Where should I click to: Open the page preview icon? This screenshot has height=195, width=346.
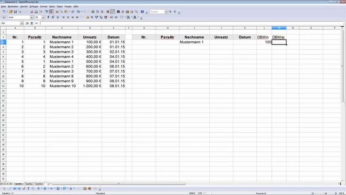coord(41,11)
